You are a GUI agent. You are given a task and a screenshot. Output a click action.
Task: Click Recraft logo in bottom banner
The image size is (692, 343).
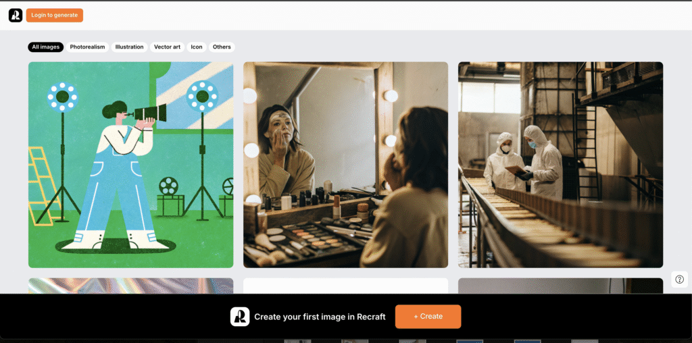240,317
